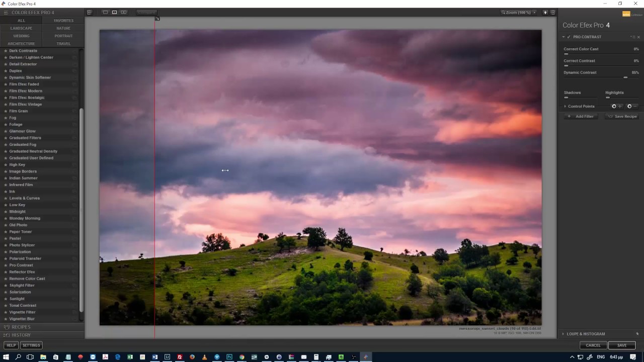The width and height of the screenshot is (644, 362).
Task: Select split preview view icon
Action: [114, 13]
